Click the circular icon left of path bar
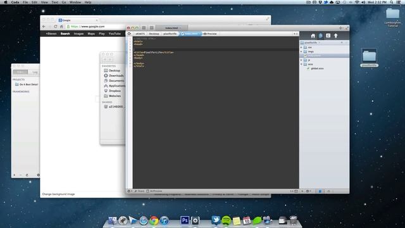405x228 pixels. point(129,34)
